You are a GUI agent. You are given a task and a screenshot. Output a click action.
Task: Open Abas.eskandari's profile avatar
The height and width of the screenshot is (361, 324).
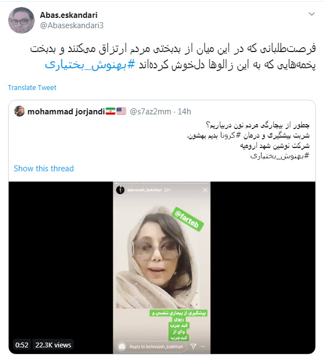point(21,20)
